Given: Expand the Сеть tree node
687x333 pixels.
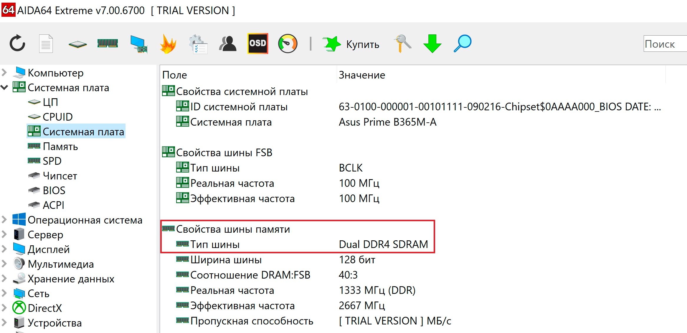Looking at the screenshot, I should pyautogui.click(x=4, y=293).
